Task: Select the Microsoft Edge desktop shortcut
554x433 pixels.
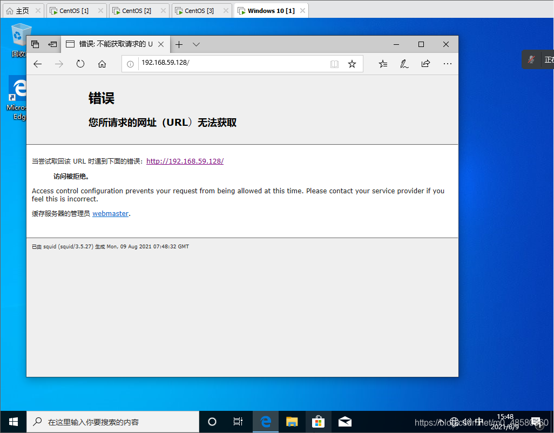Action: (16, 98)
